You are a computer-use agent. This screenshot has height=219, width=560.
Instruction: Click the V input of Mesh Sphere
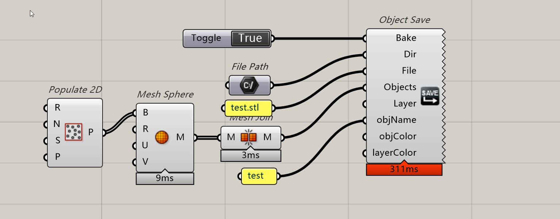[145, 162]
